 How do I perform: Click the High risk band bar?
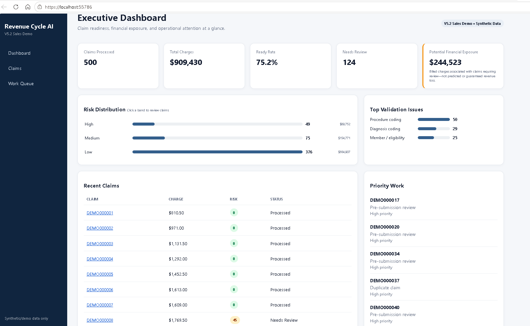[217, 124]
